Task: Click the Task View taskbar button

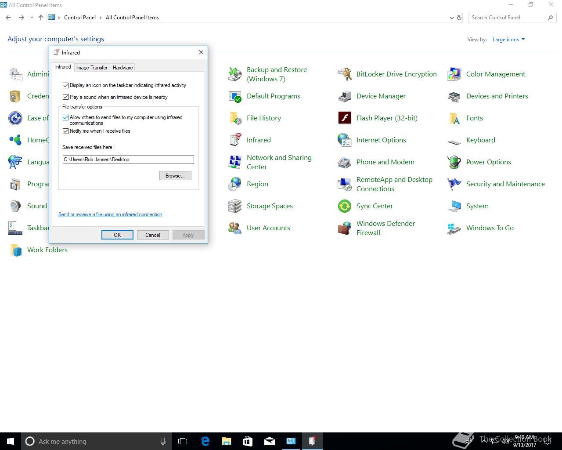Action: 183,441
